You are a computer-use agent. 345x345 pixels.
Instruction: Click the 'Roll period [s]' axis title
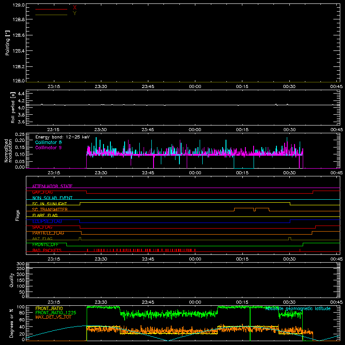point(13,107)
